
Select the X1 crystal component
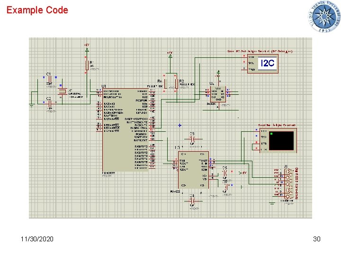point(63,91)
